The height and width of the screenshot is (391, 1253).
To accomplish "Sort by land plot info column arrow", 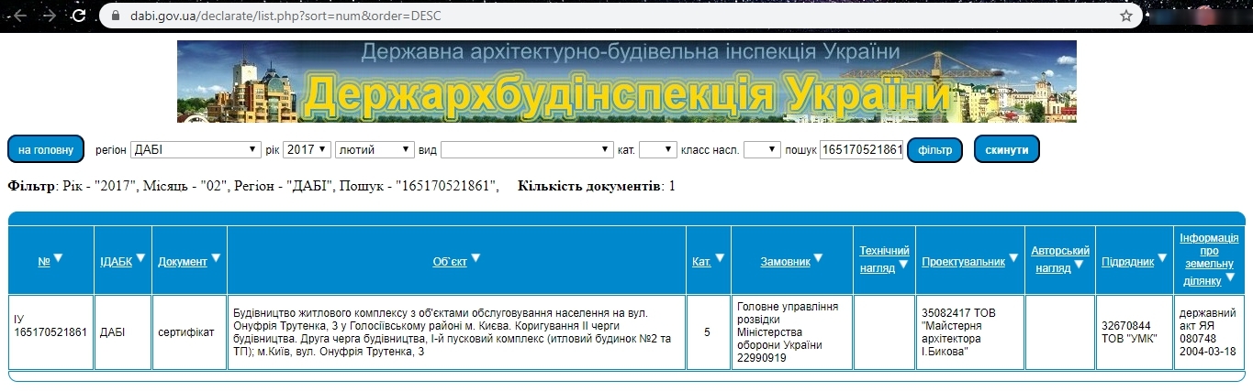I will [x=1231, y=277].
